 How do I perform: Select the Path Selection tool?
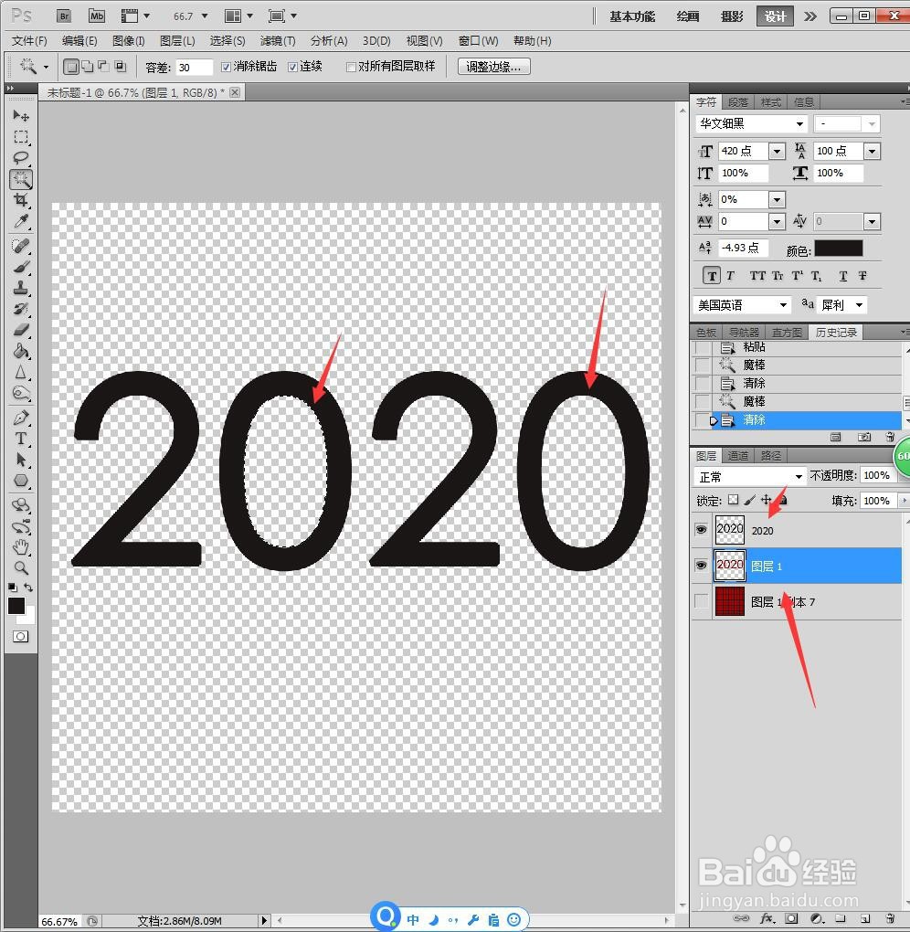point(21,460)
